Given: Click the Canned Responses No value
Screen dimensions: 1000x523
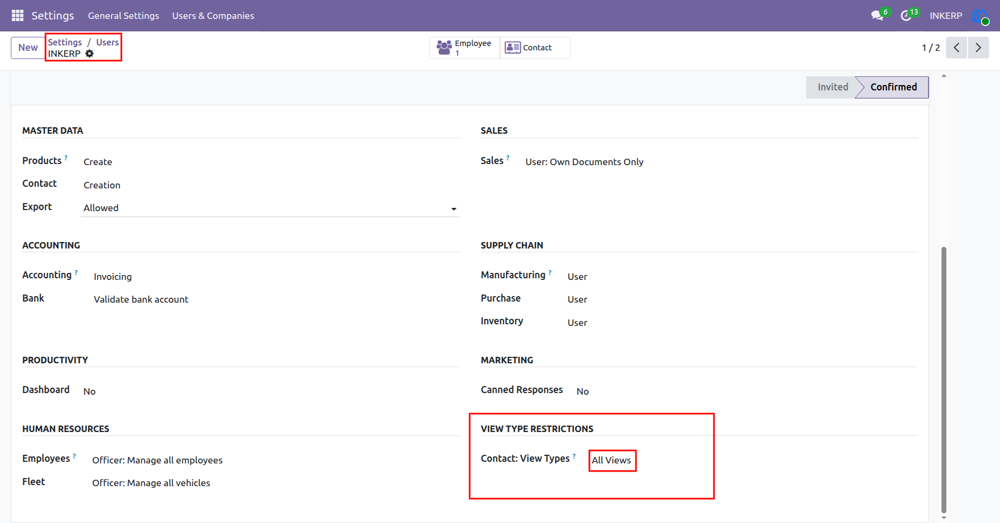Looking at the screenshot, I should coord(583,391).
